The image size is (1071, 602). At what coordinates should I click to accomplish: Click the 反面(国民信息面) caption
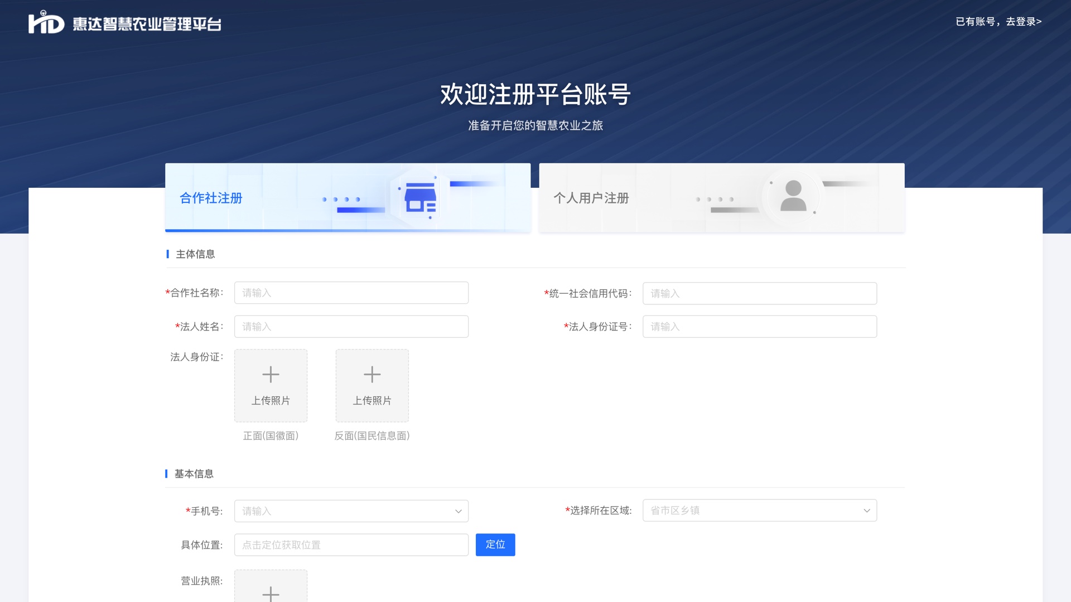tap(372, 436)
